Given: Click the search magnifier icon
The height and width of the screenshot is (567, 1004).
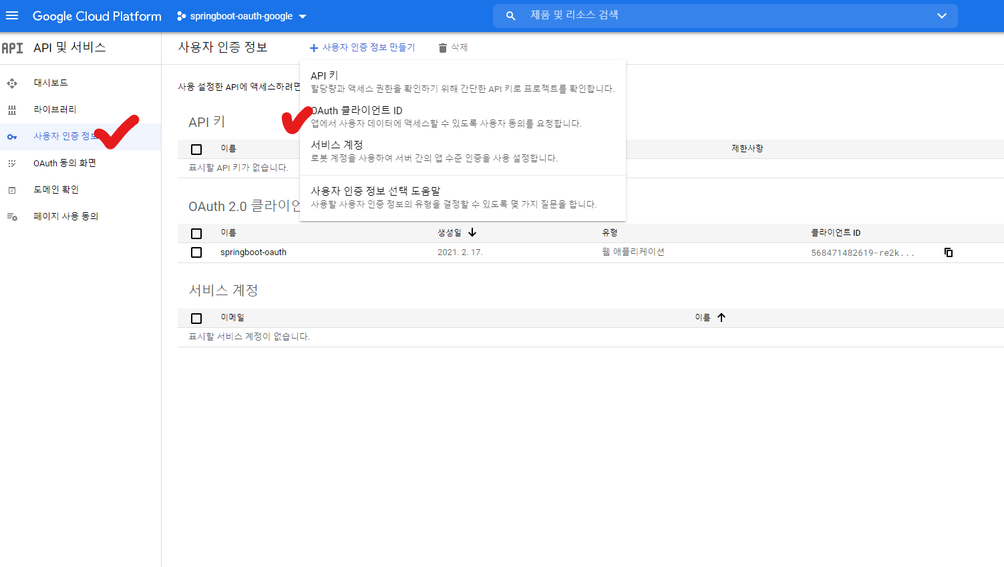Looking at the screenshot, I should (510, 15).
